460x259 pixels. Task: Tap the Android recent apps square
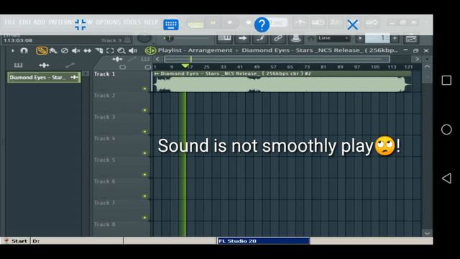[x=446, y=80]
